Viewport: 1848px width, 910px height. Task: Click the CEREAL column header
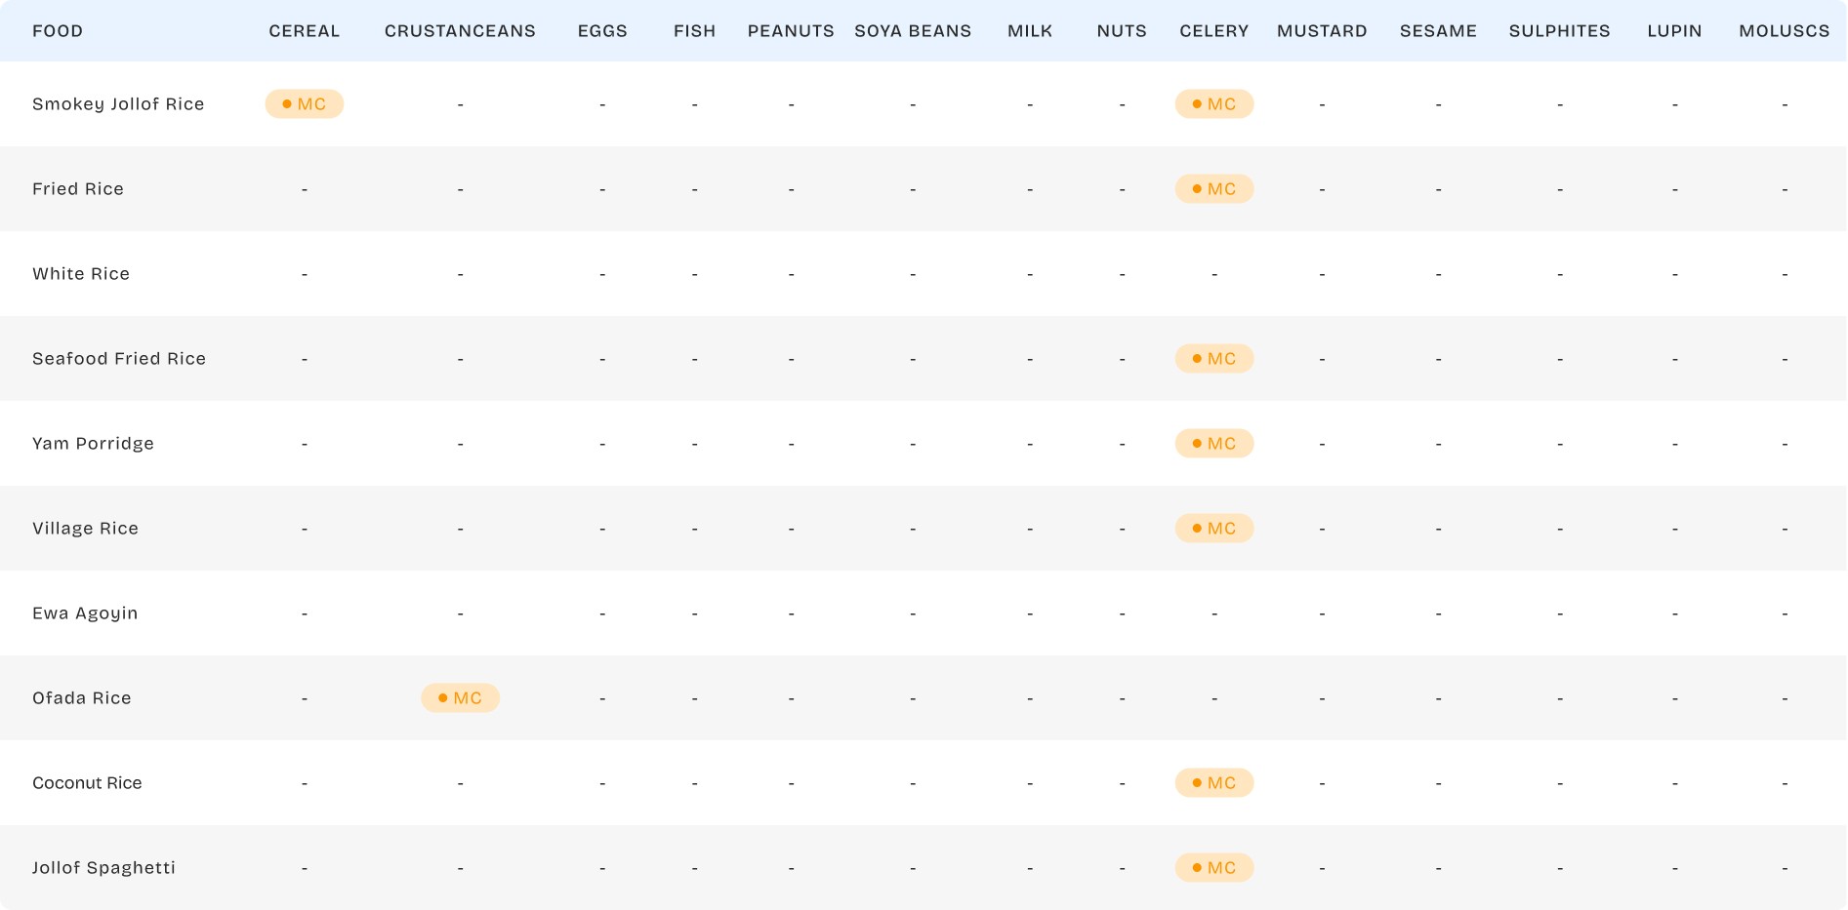305,31
